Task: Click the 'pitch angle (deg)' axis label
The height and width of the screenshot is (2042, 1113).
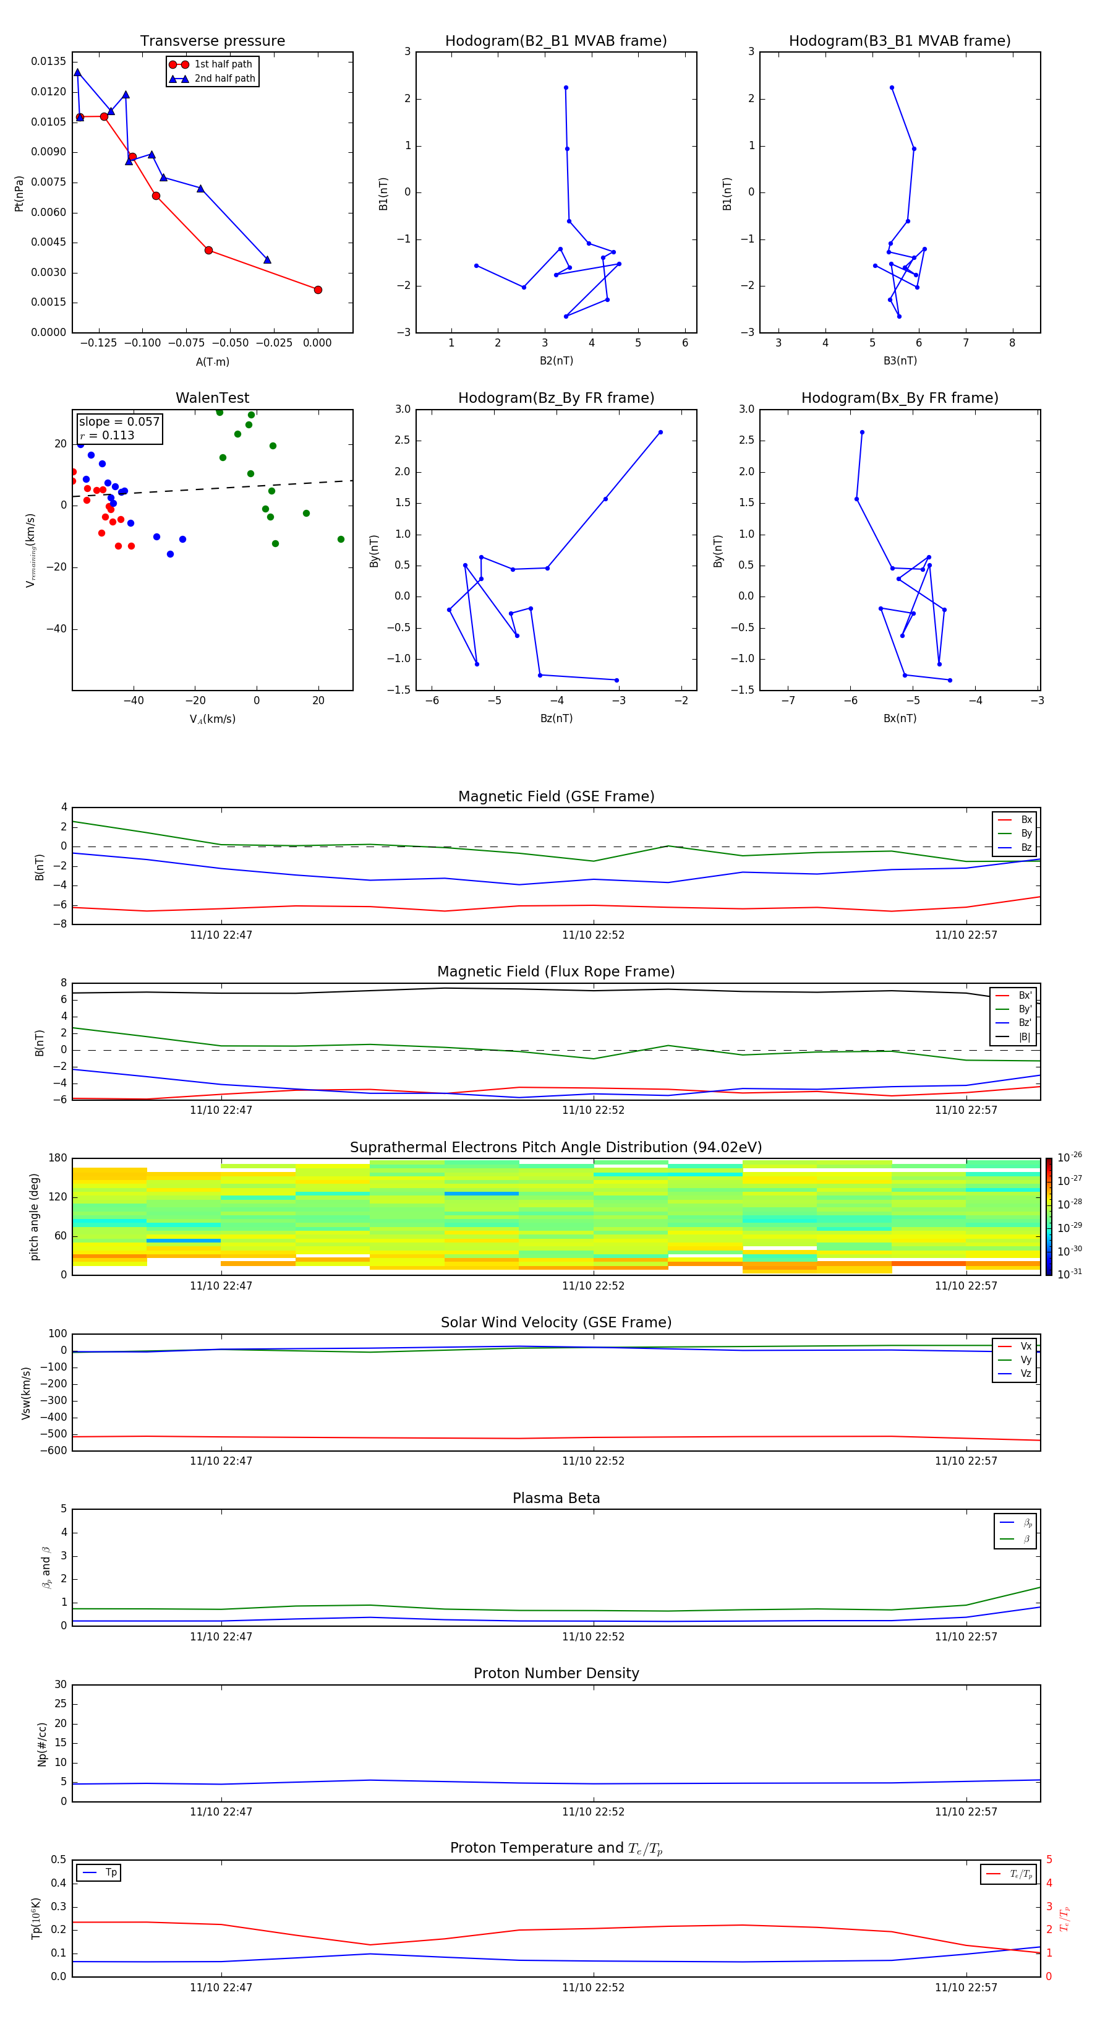Action: pyautogui.click(x=34, y=1217)
